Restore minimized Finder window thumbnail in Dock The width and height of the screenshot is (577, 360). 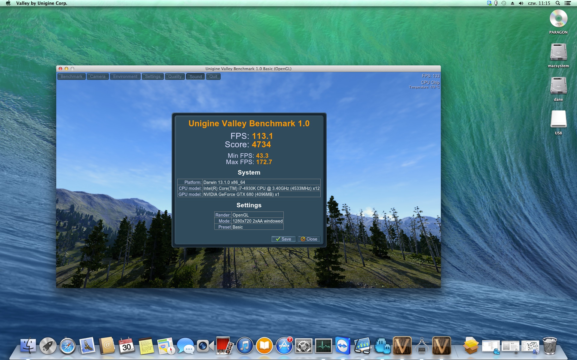click(x=530, y=347)
